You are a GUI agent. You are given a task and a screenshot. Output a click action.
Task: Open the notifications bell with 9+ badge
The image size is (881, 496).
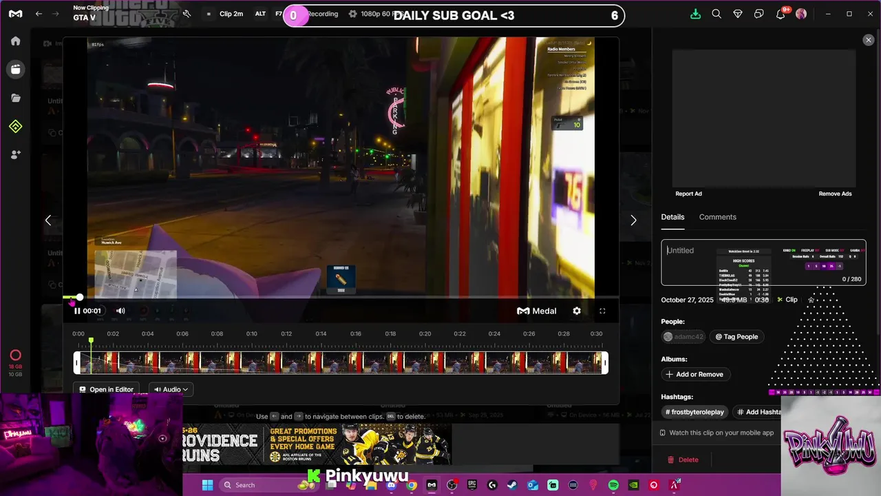[x=782, y=13]
